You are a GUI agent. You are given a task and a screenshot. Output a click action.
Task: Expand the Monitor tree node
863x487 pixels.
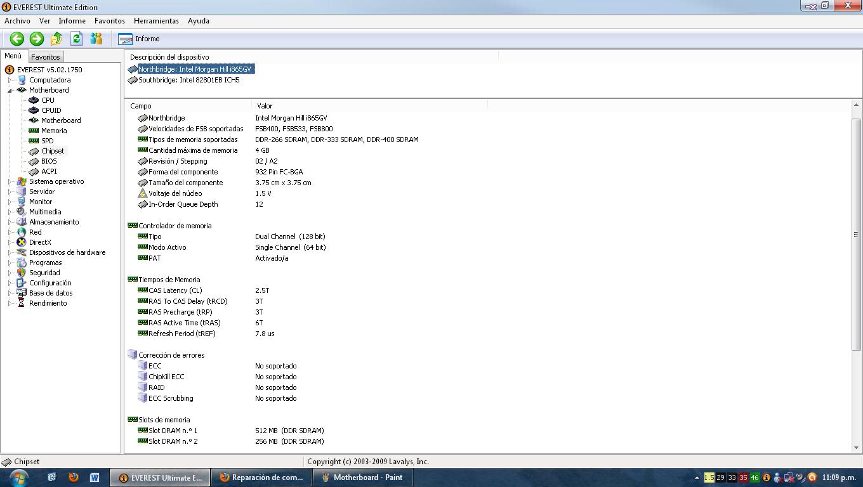10,202
